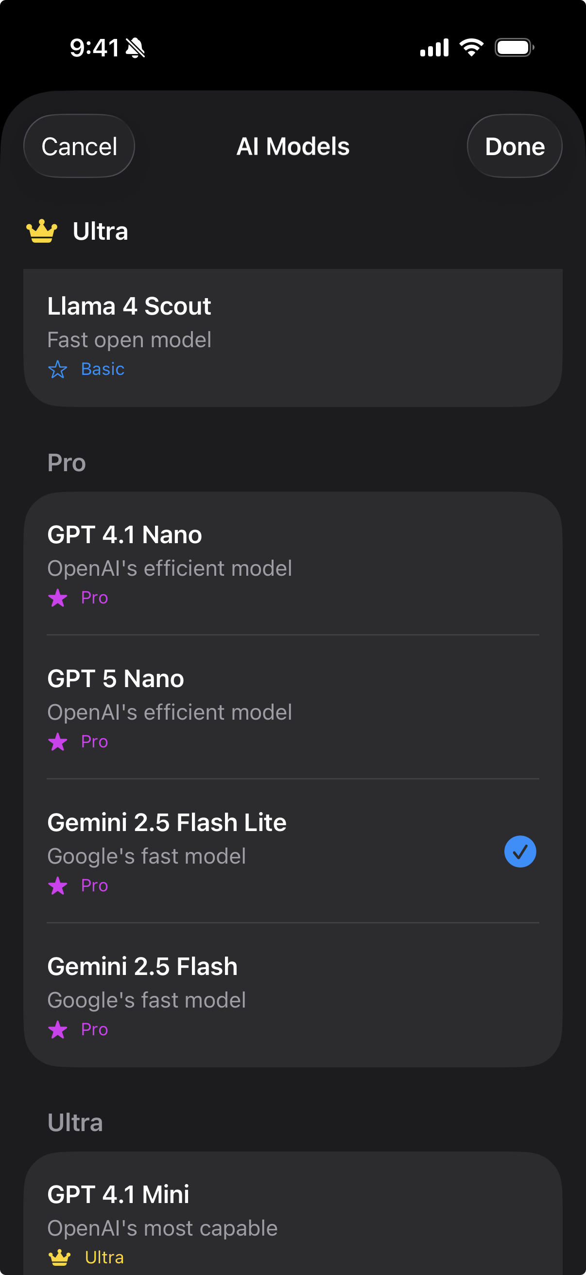This screenshot has height=1275, width=586.
Task: Tap the gray Ultra section header above GPT 4.1 Mini
Action: click(x=75, y=1122)
